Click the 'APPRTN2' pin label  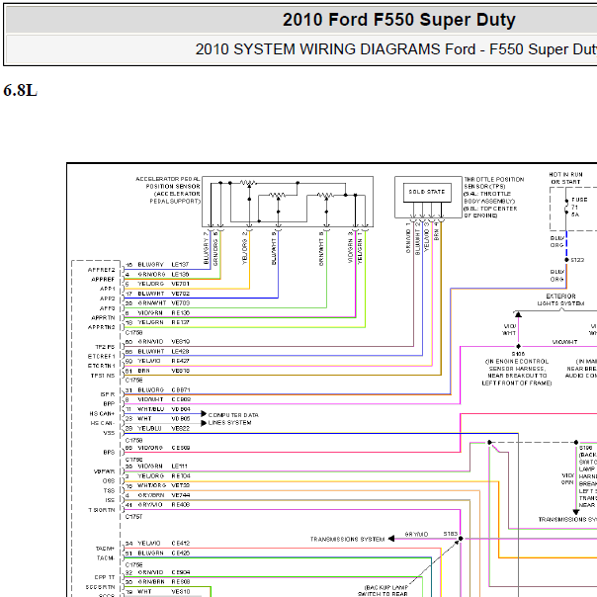pos(101,327)
